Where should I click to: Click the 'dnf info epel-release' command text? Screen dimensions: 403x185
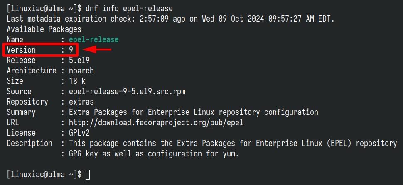pos(129,8)
